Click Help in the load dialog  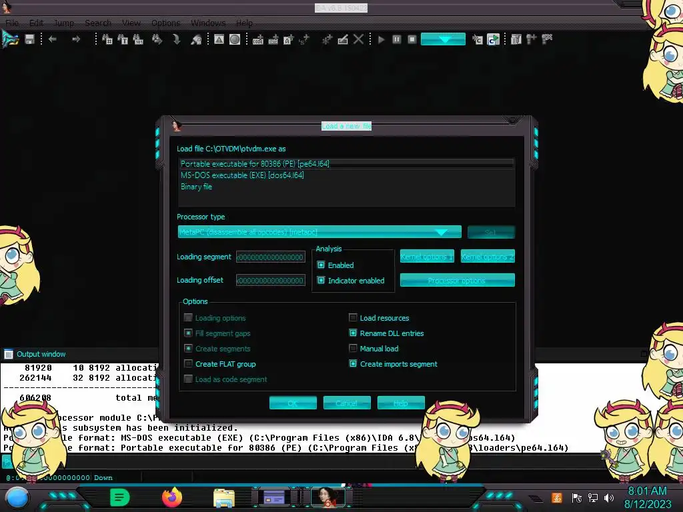coord(401,403)
